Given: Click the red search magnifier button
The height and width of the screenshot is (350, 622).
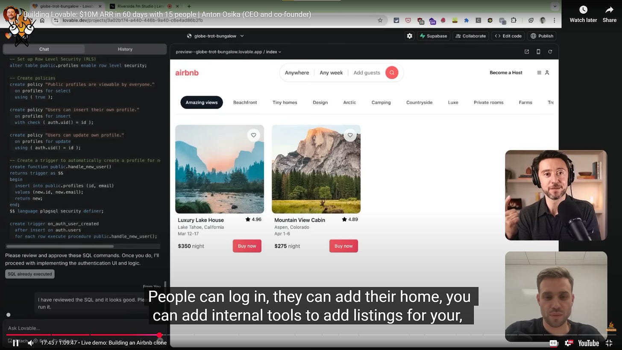Looking at the screenshot, I should click(x=392, y=73).
